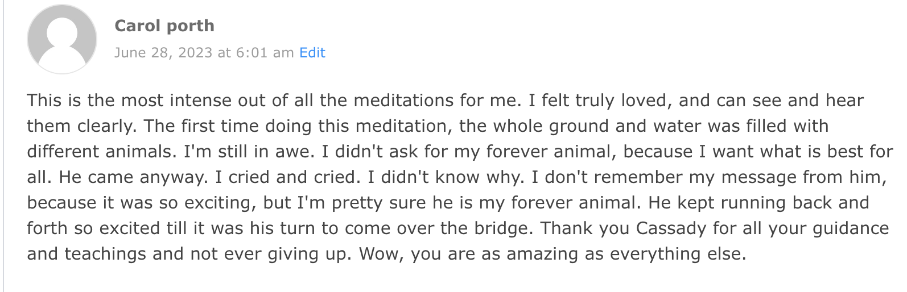Viewport: 907px width, 292px height.
Task: Click the phrase 'He came anyway'
Action: pyautogui.click(x=134, y=177)
